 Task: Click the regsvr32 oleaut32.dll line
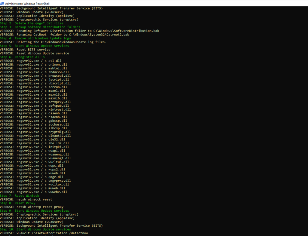[x=35, y=136]
